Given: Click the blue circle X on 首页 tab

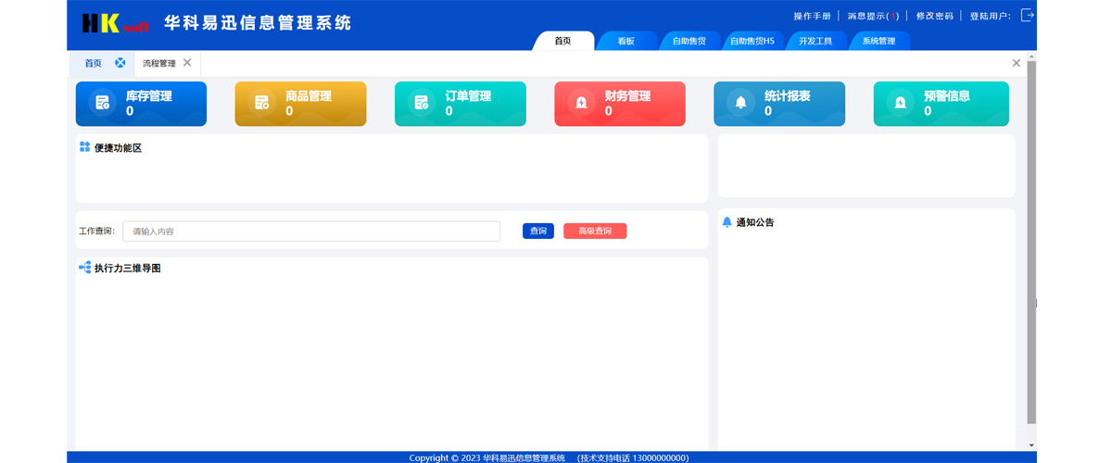Looking at the screenshot, I should (x=120, y=63).
